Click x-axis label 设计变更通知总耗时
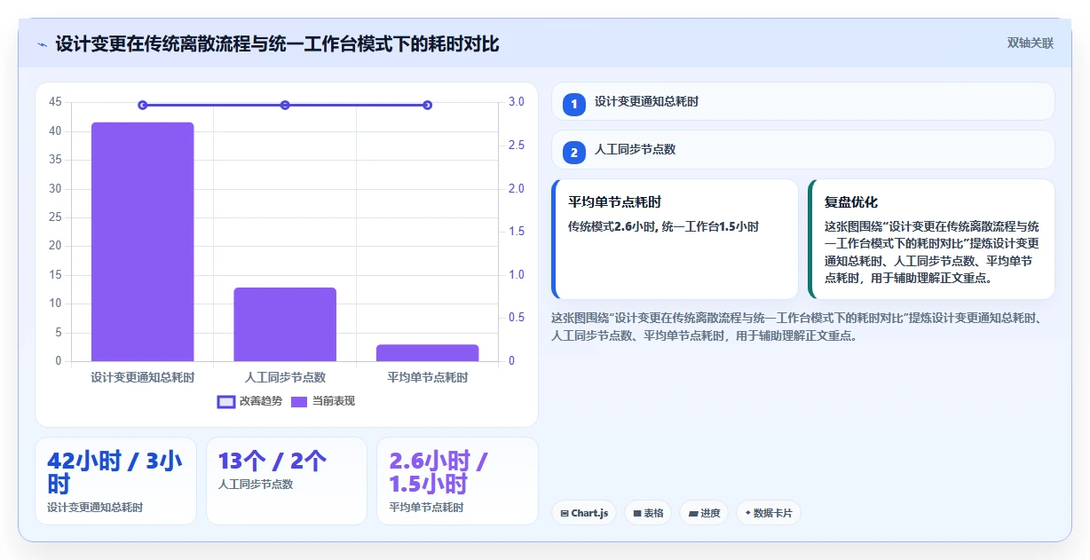The image size is (1090, 560). 142,377
